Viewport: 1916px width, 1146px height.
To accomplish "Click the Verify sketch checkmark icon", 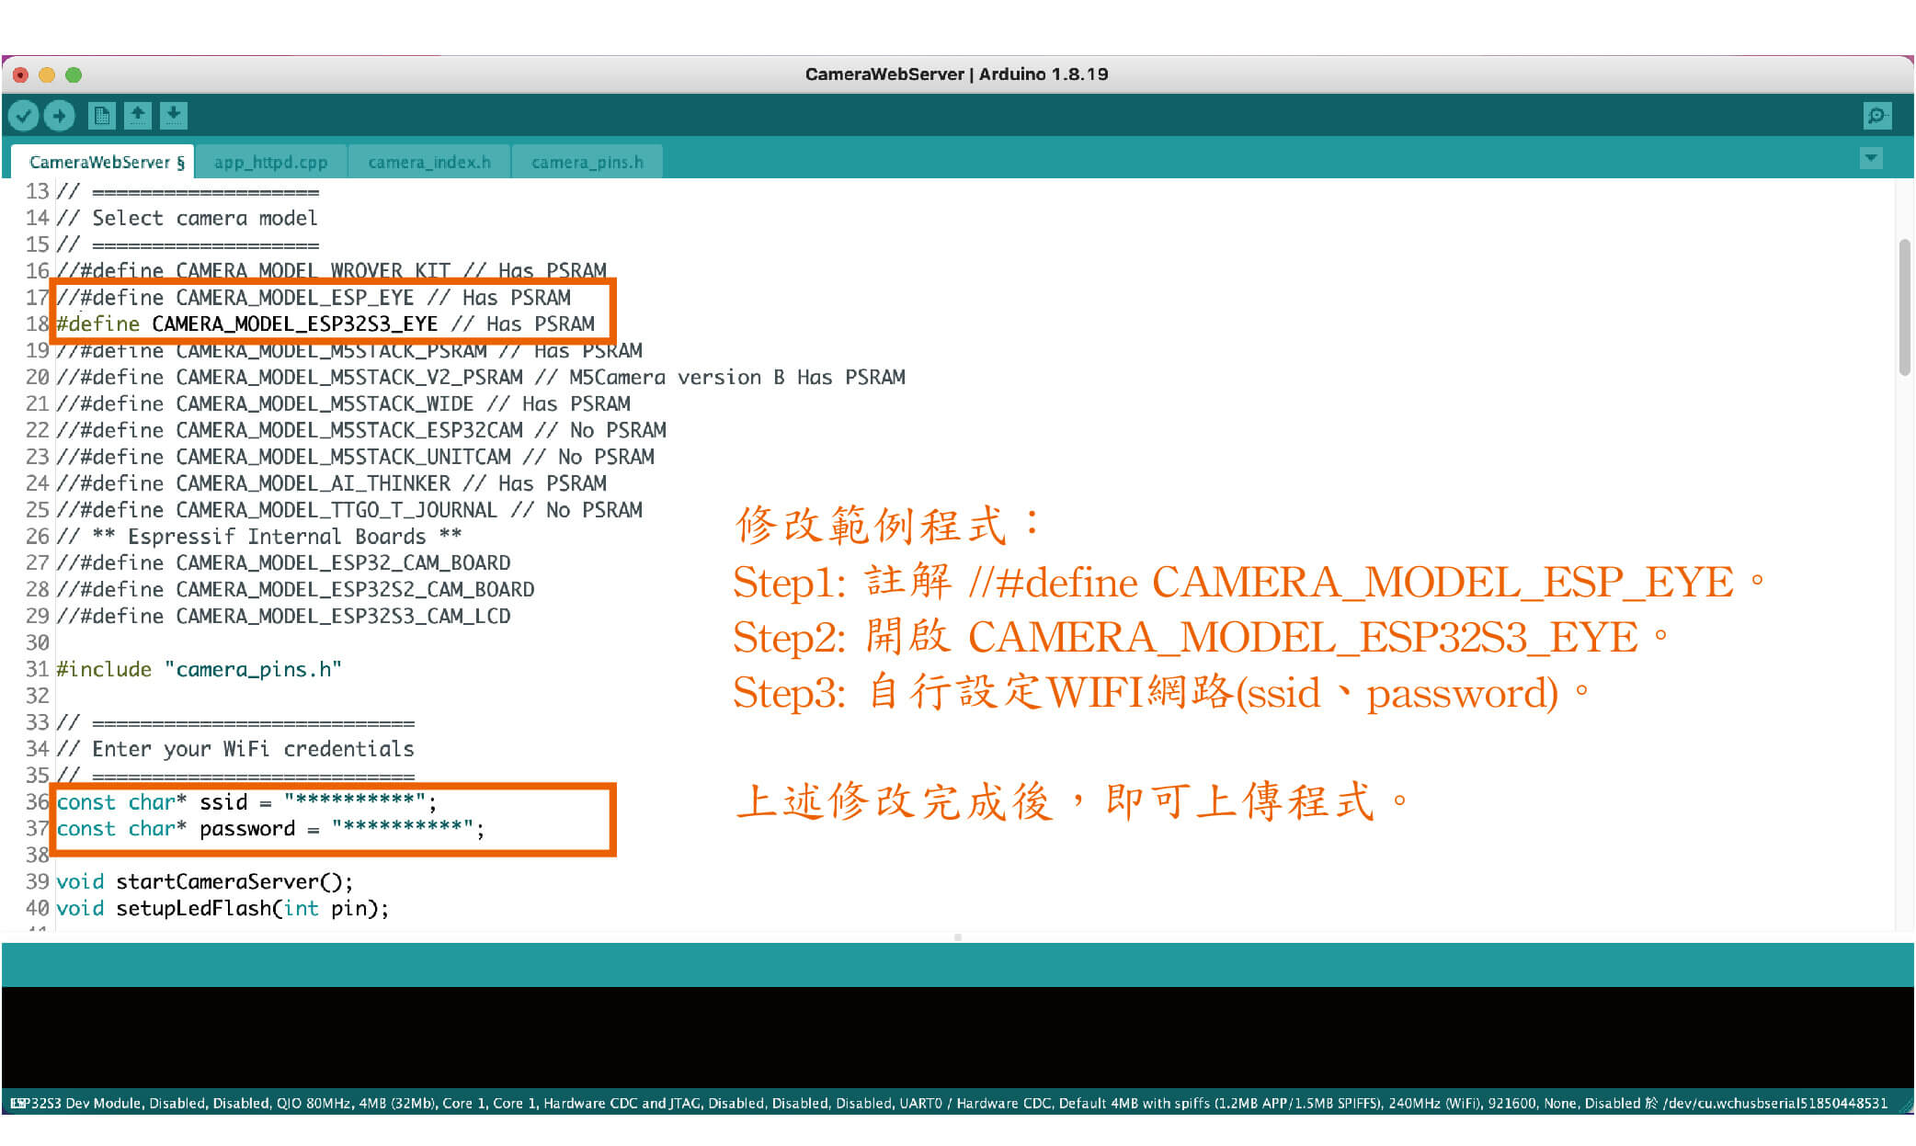I will point(24,115).
